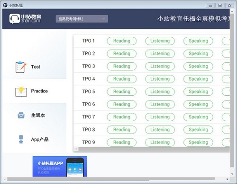Click TPO 7 Speaking button
The width and height of the screenshot is (237, 184).
(x=198, y=117)
